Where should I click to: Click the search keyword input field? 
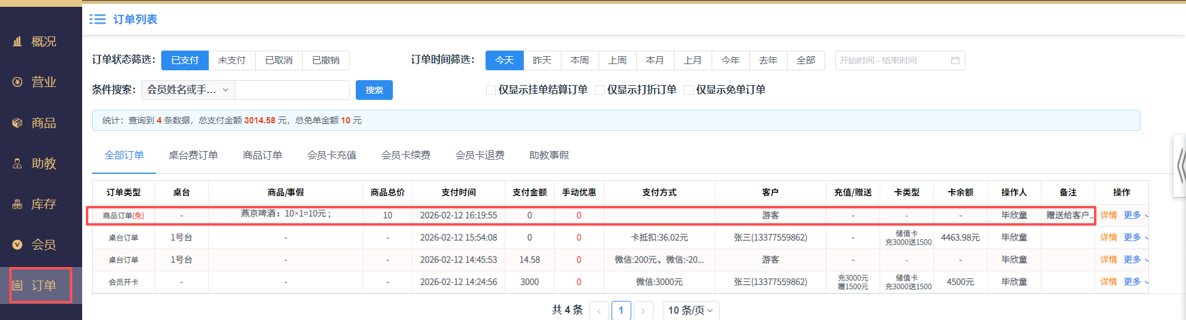(292, 90)
